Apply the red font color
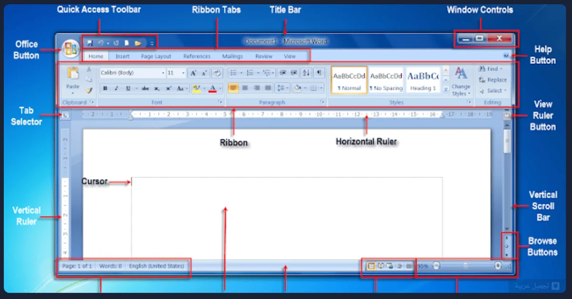 pyautogui.click(x=213, y=89)
